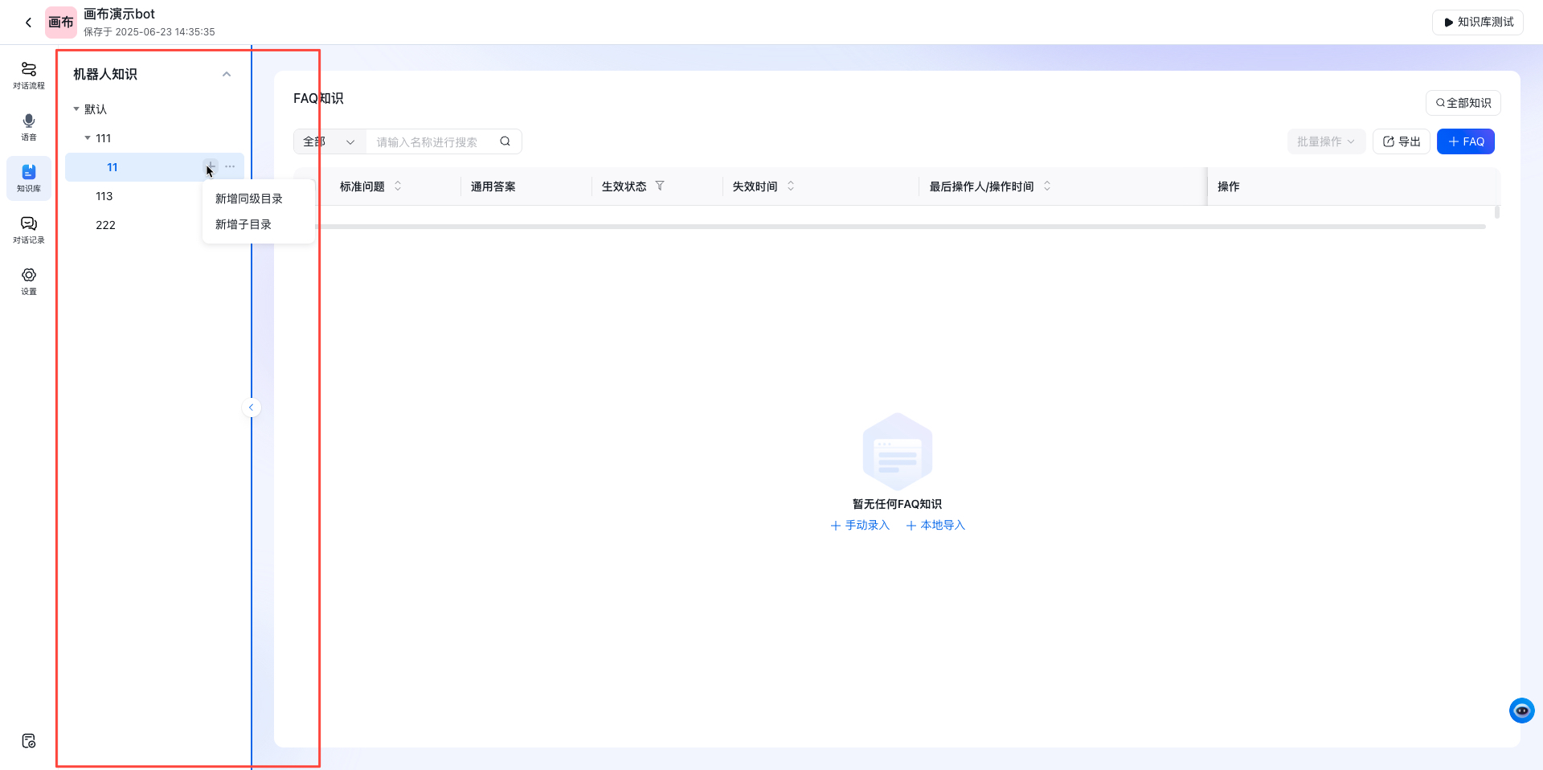Image resolution: width=1543 pixels, height=770 pixels.
Task: Choose 新增子目录 from the context menu
Action: (x=243, y=224)
